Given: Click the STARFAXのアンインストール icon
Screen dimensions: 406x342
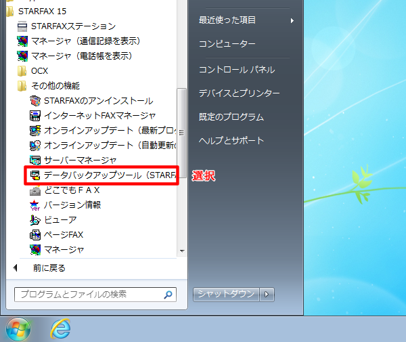Looking at the screenshot, I should (35, 100).
